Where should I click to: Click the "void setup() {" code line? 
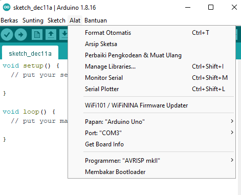31,66
